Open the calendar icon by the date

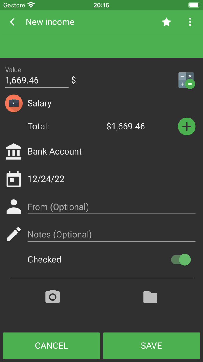coord(14,179)
